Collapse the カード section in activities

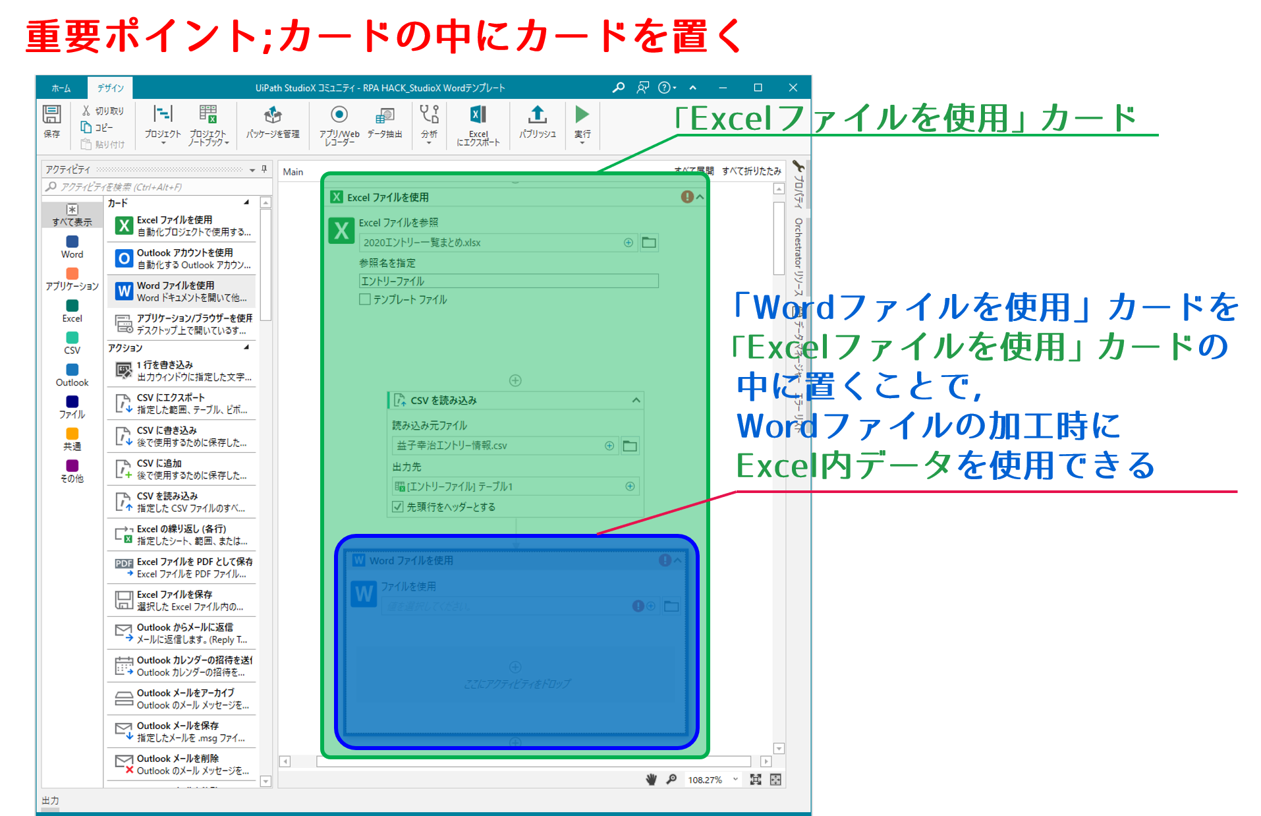246,202
